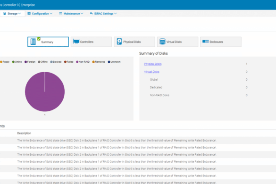Click the Maintenance menu icon
Screen dimensions: 276x184
pyautogui.click(x=60, y=13)
